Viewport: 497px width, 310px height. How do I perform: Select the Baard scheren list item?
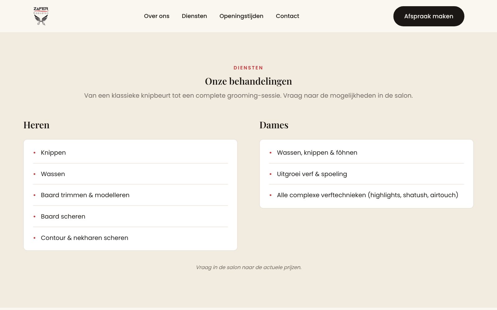[x=130, y=216]
